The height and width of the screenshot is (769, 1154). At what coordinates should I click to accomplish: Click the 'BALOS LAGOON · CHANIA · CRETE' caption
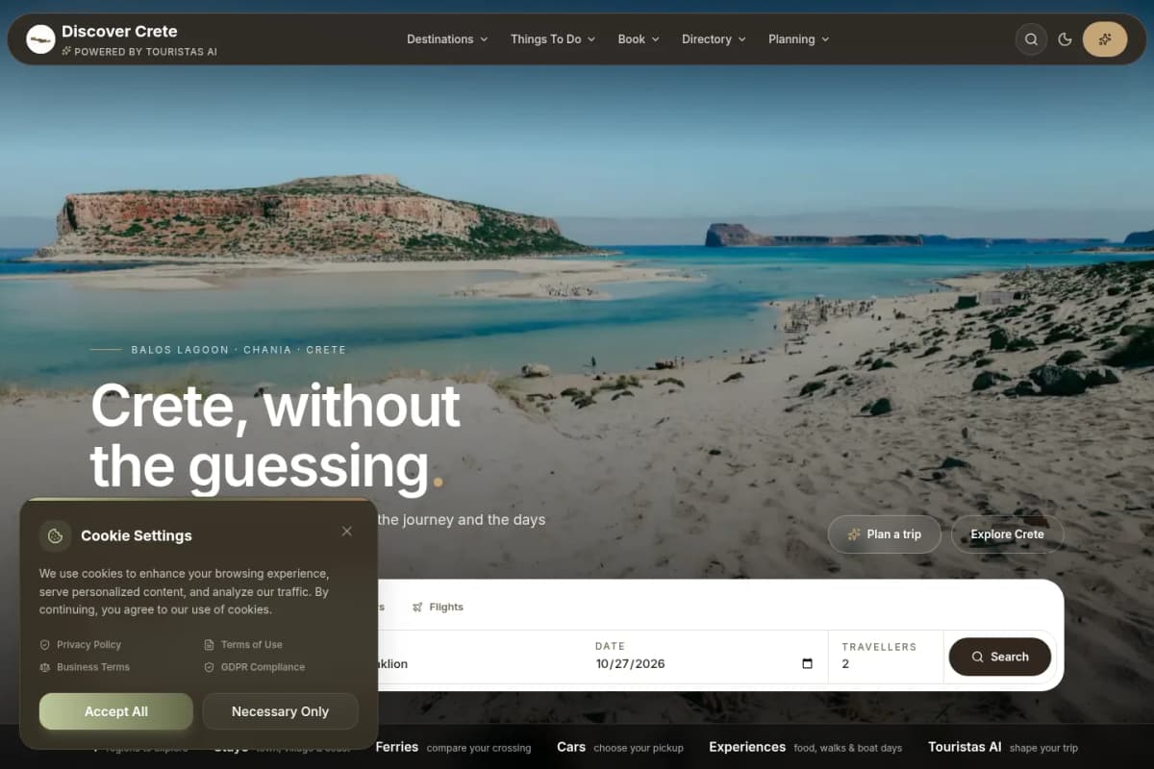pyautogui.click(x=238, y=350)
